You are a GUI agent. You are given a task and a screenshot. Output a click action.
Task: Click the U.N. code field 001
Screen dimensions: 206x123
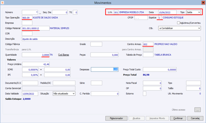click(116, 12)
